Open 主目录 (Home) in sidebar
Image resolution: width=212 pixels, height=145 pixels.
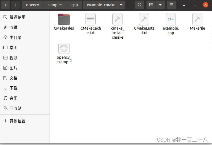coord(25,38)
